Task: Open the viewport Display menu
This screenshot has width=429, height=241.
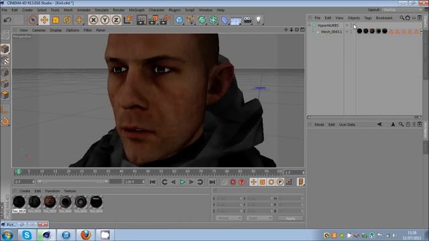Action: coord(56,30)
